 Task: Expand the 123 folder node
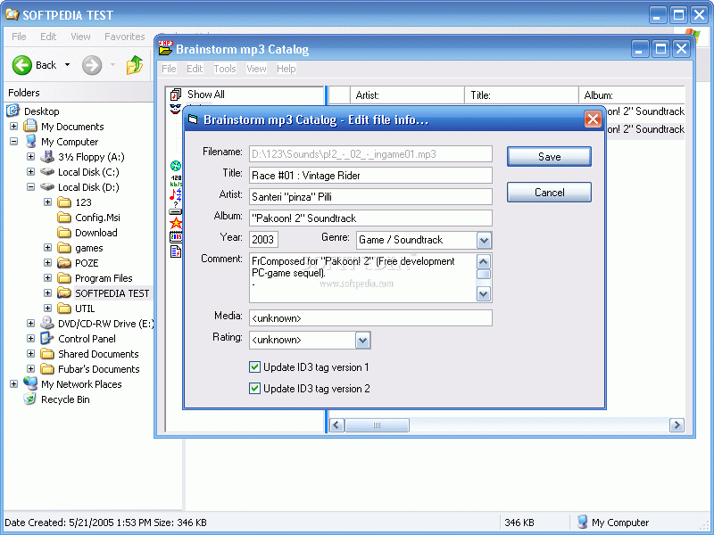click(x=47, y=202)
